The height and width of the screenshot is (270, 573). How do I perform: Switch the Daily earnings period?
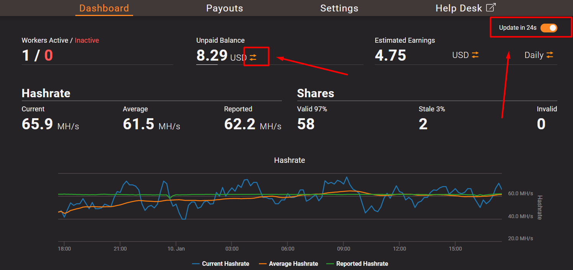550,55
